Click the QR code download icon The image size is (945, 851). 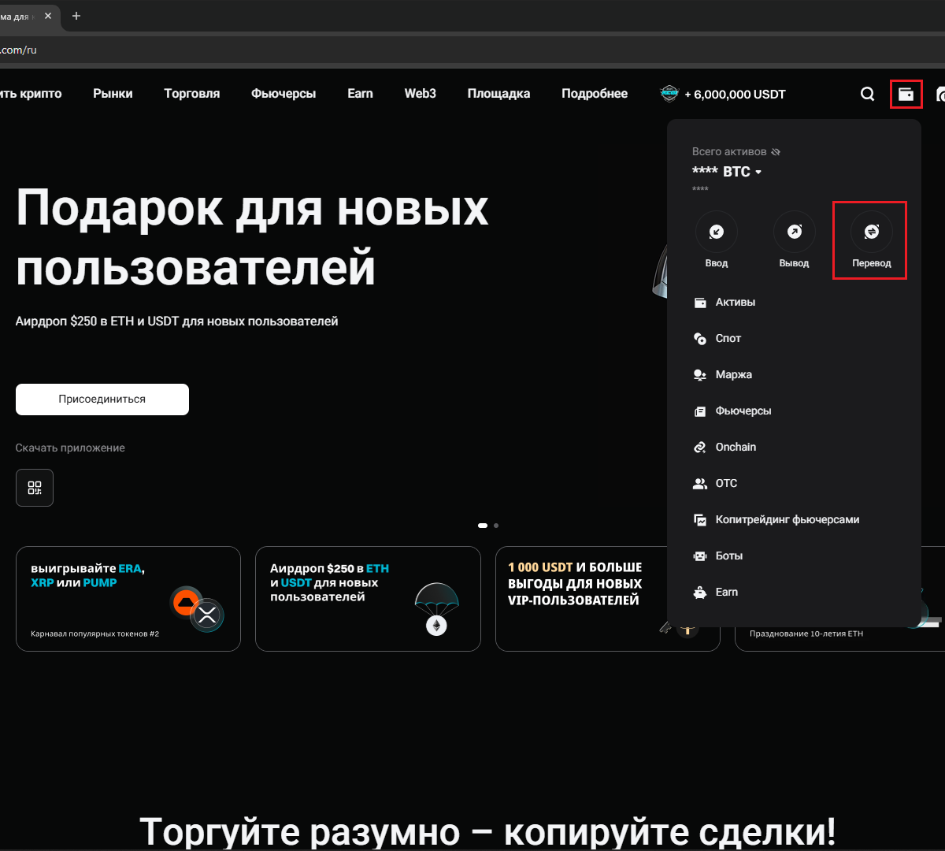pyautogui.click(x=35, y=488)
